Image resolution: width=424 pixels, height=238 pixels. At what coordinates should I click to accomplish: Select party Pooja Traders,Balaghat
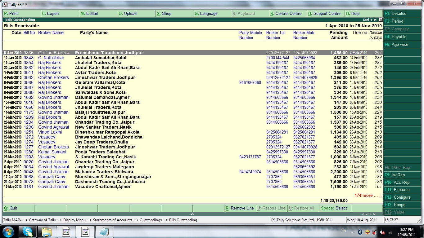[x=100, y=152]
